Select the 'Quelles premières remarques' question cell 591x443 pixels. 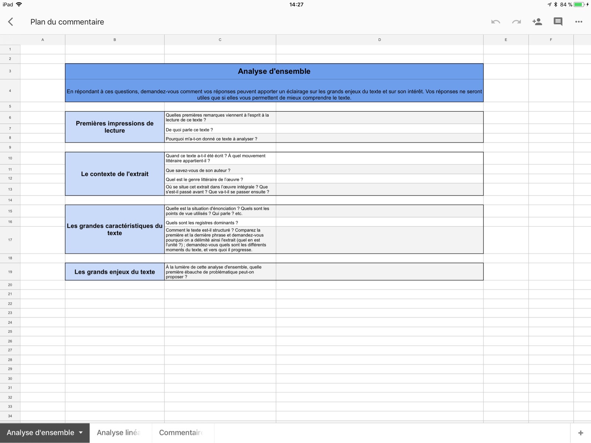click(x=220, y=117)
